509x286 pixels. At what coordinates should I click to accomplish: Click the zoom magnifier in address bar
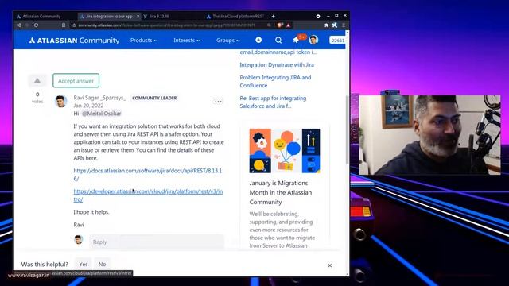269,25
